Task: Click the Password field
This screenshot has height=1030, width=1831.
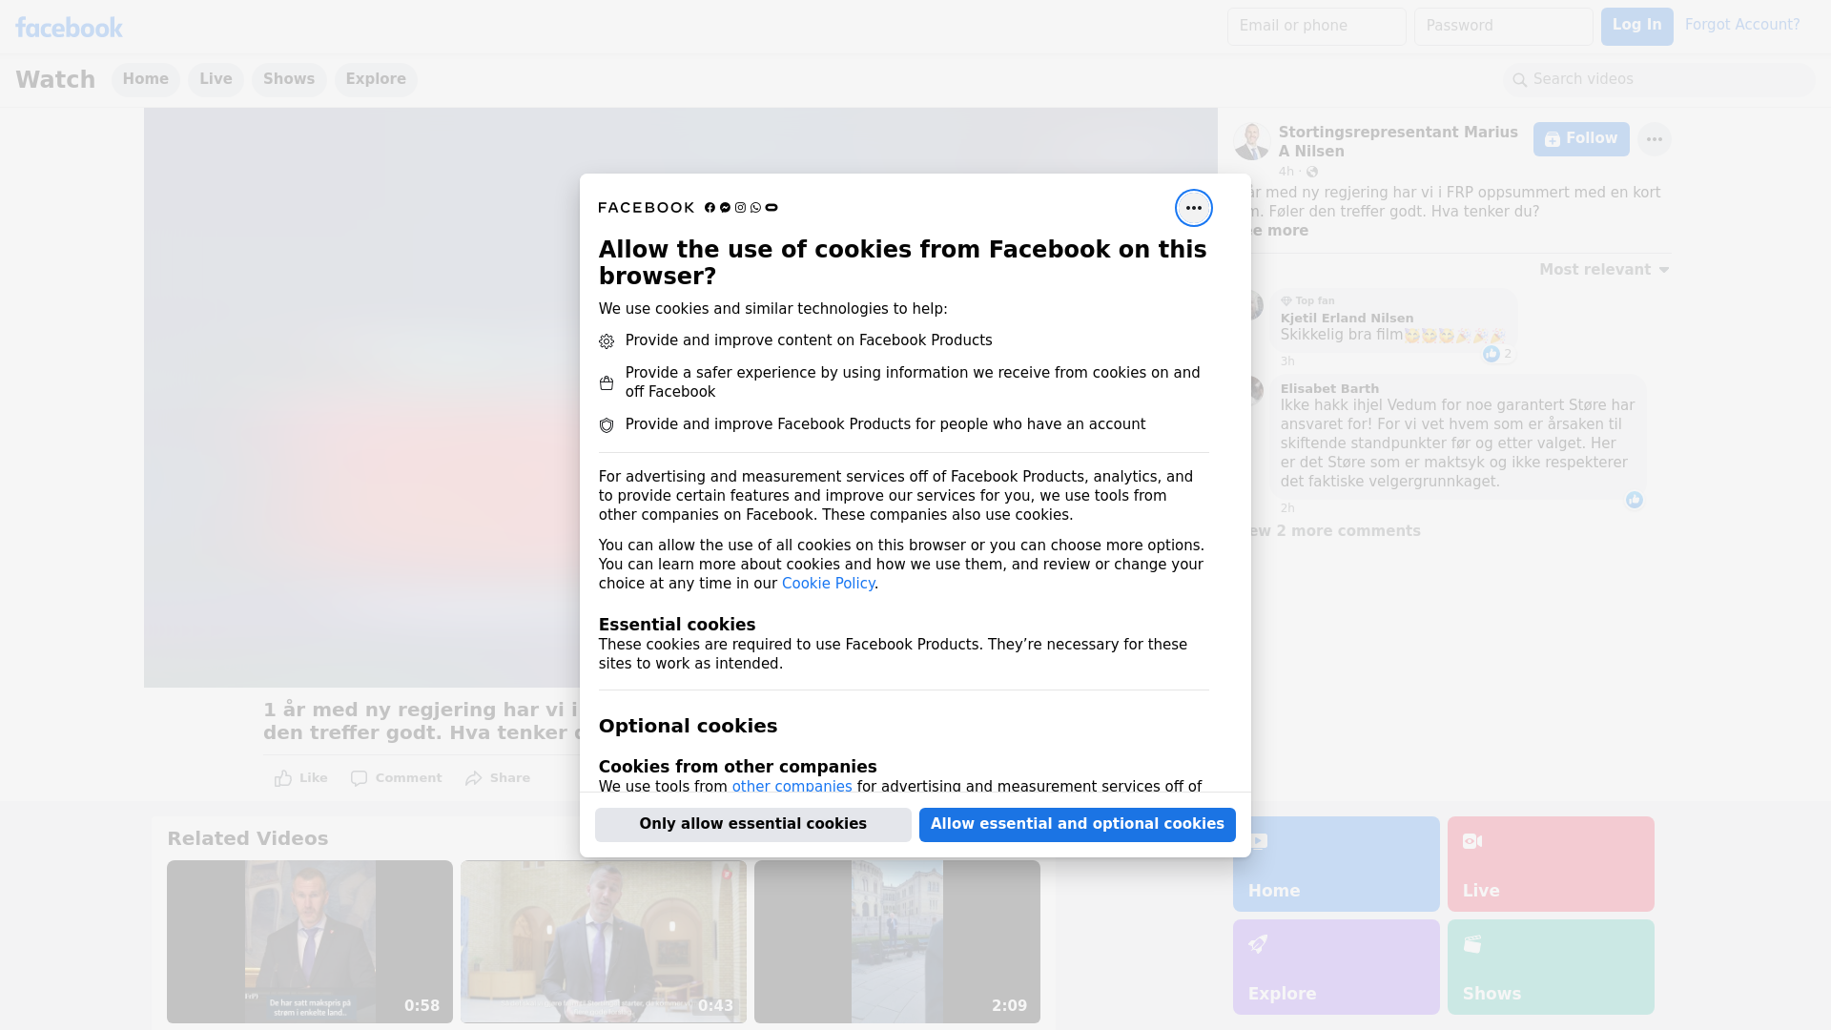Action: tap(1504, 26)
